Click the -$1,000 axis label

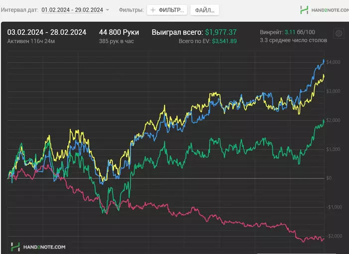334,207
